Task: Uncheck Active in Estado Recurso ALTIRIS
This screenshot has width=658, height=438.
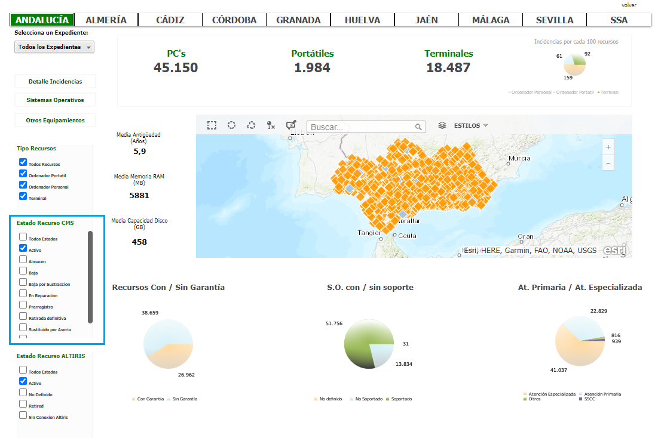Action: pyautogui.click(x=23, y=381)
